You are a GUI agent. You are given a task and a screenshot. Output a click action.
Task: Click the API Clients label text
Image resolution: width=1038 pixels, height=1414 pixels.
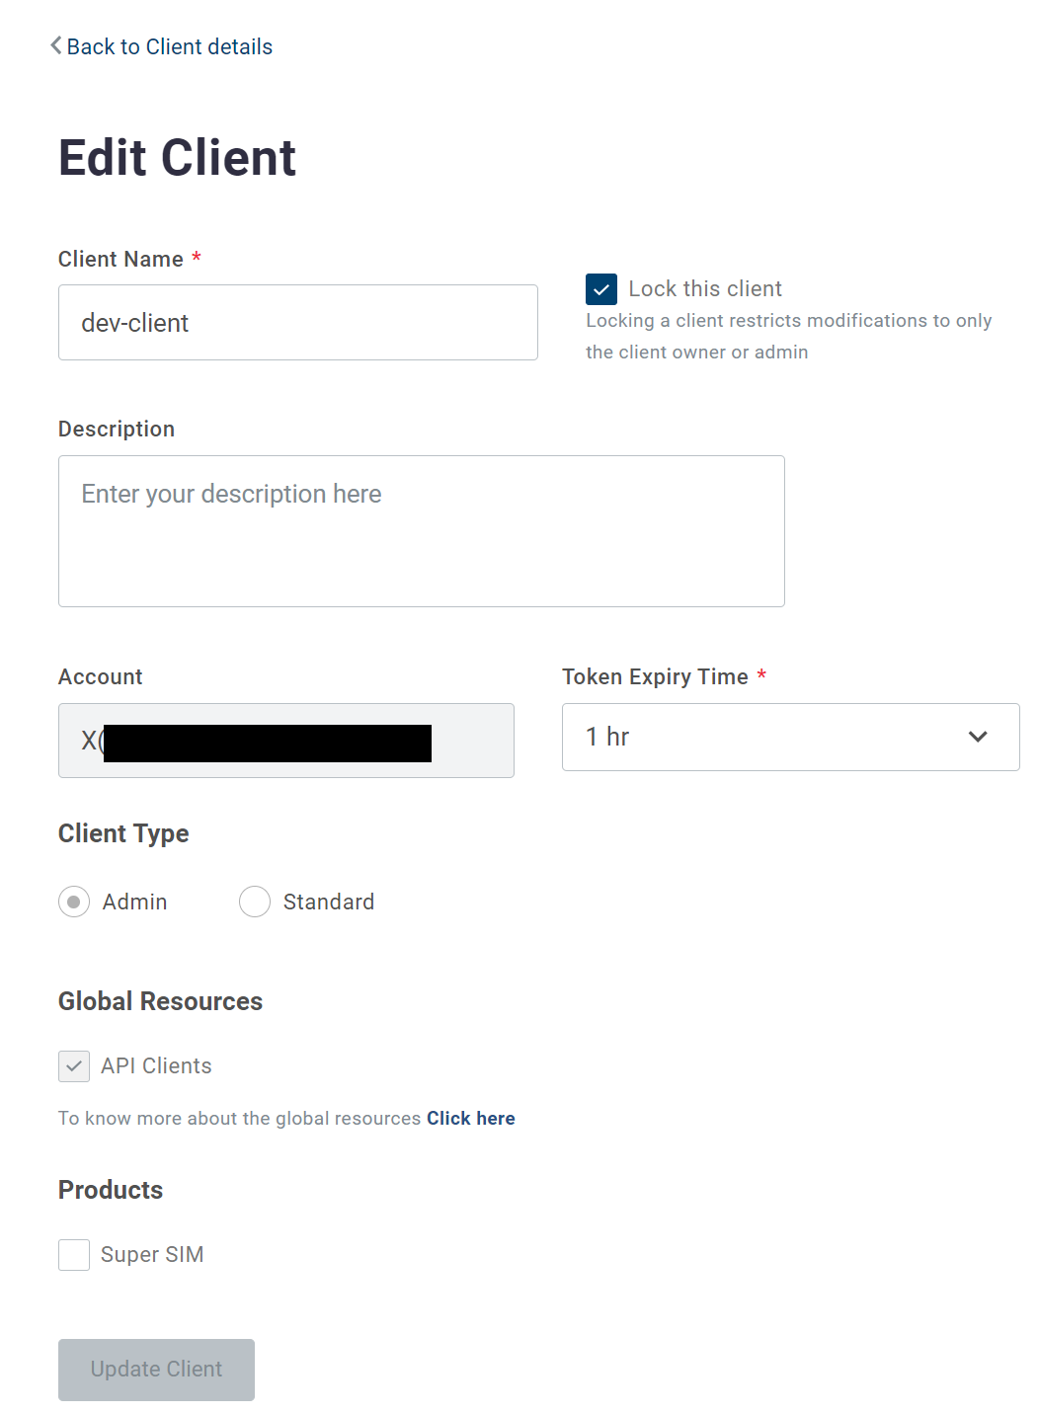pos(156,1066)
